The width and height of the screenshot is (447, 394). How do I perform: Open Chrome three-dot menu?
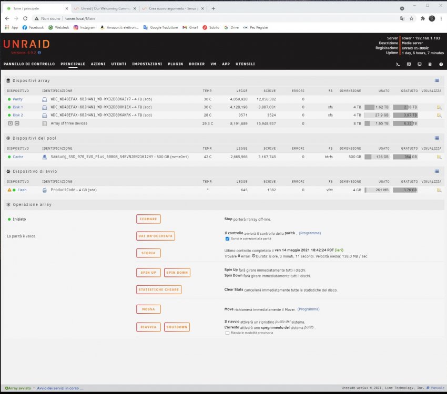(441, 18)
